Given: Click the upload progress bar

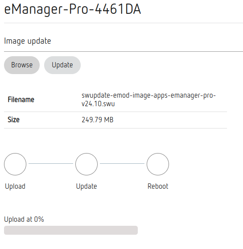Looking at the screenshot, I should (x=71, y=230).
